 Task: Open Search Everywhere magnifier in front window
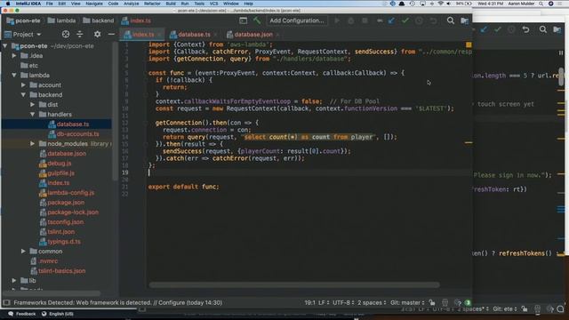[x=451, y=20]
